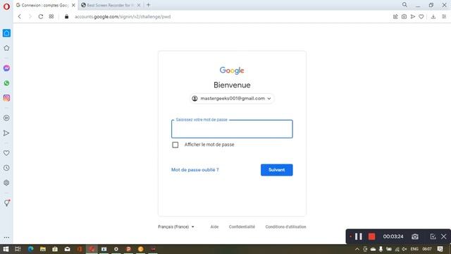
Task: Open the Easy Setup menu icon
Action: (444, 17)
